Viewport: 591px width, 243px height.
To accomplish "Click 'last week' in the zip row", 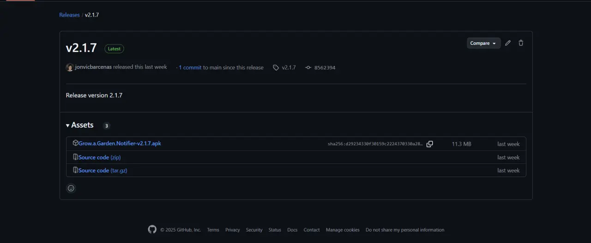I will click(x=508, y=157).
